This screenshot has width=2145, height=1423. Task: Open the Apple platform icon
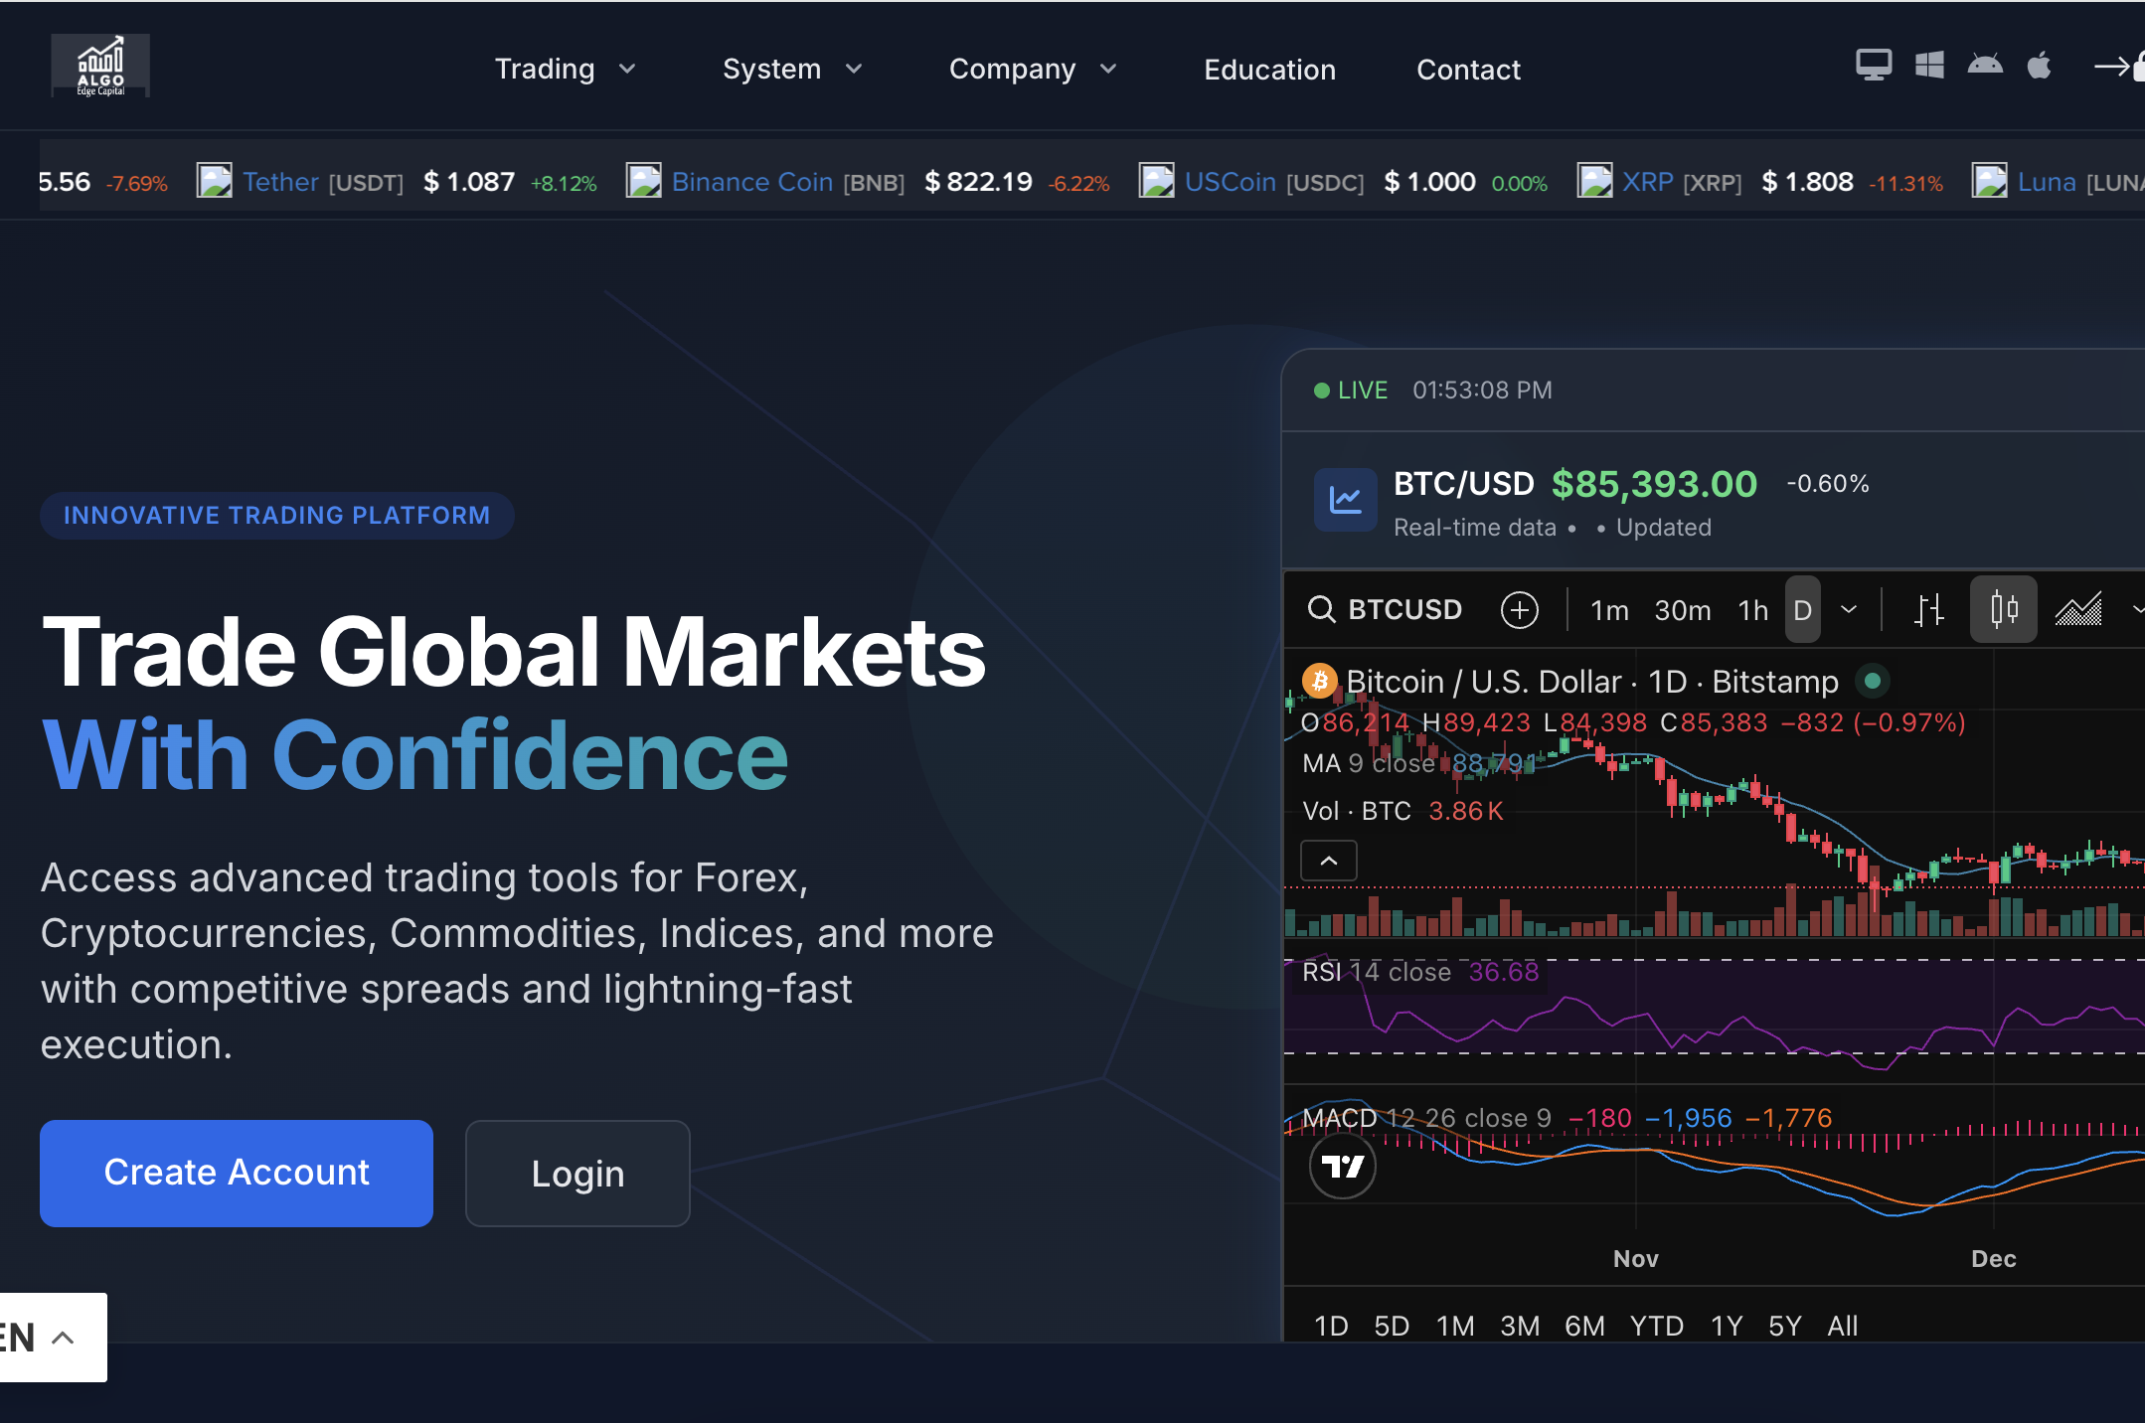[x=2040, y=63]
